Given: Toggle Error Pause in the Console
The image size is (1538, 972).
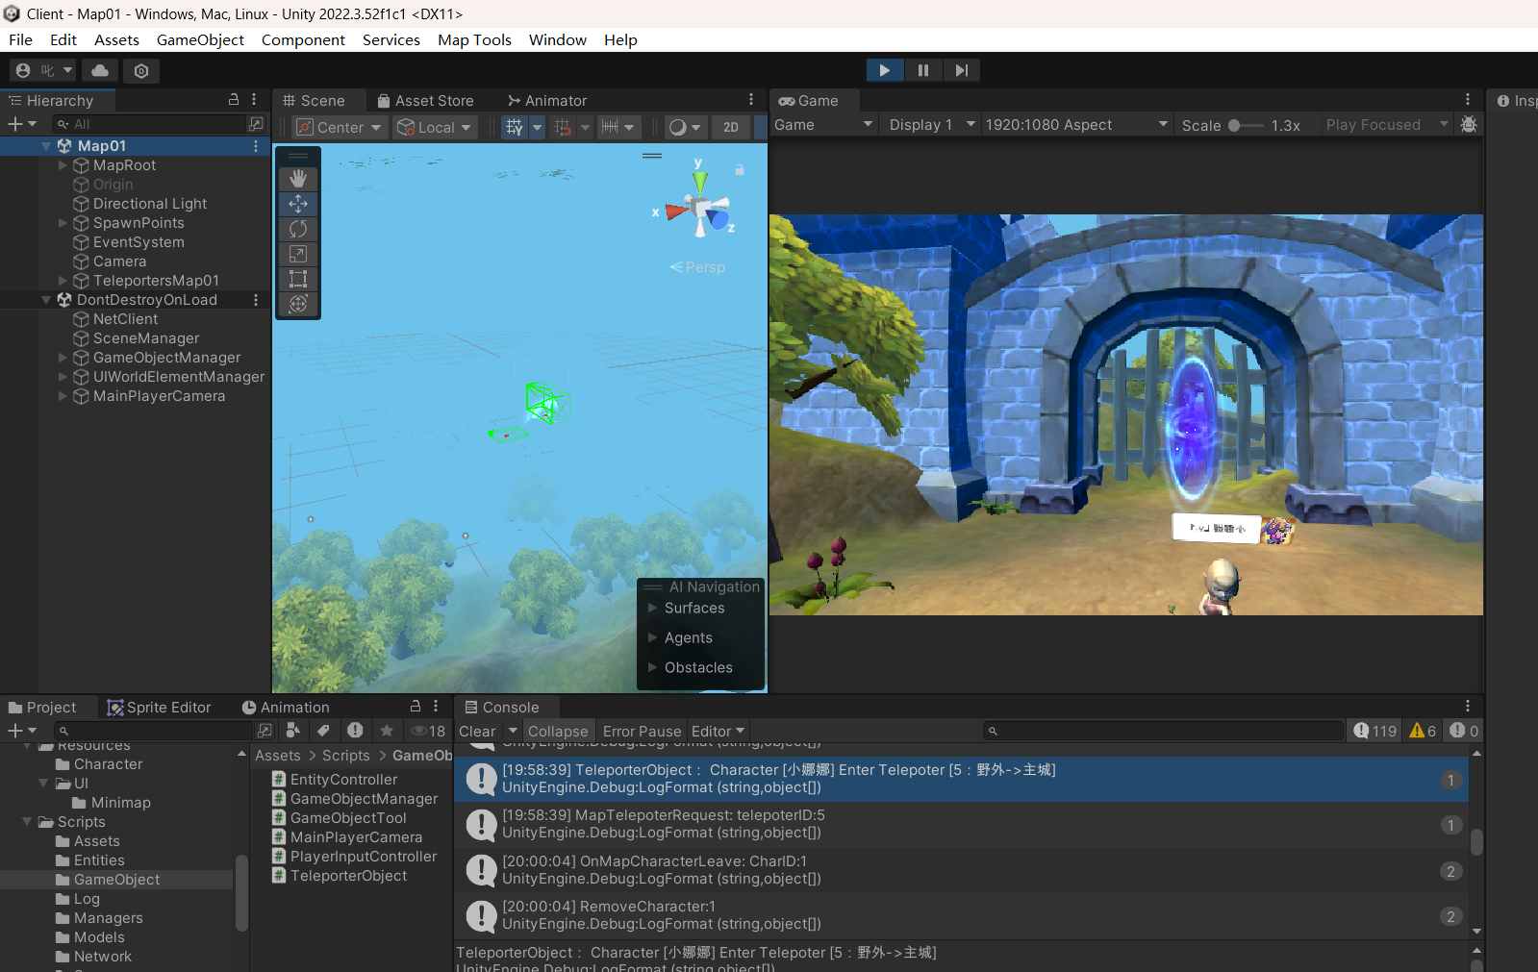Looking at the screenshot, I should pyautogui.click(x=642, y=732).
